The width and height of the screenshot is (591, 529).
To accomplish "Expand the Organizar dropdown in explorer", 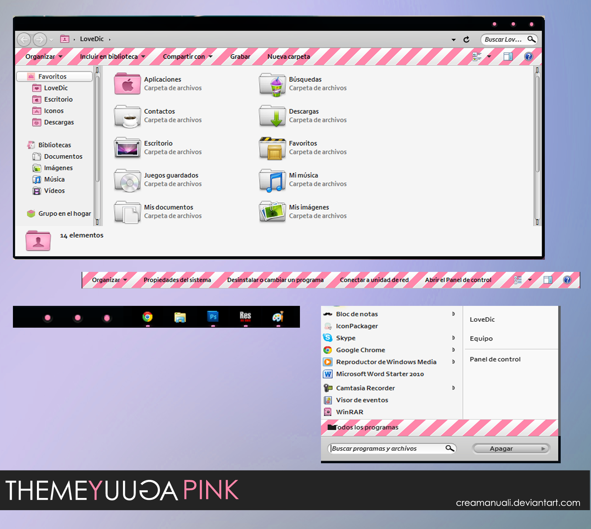I will click(44, 57).
